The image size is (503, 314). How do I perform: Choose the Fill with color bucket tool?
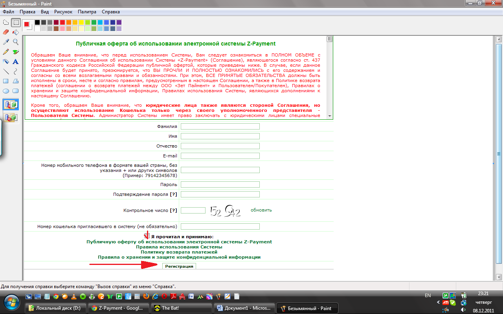tap(16, 32)
